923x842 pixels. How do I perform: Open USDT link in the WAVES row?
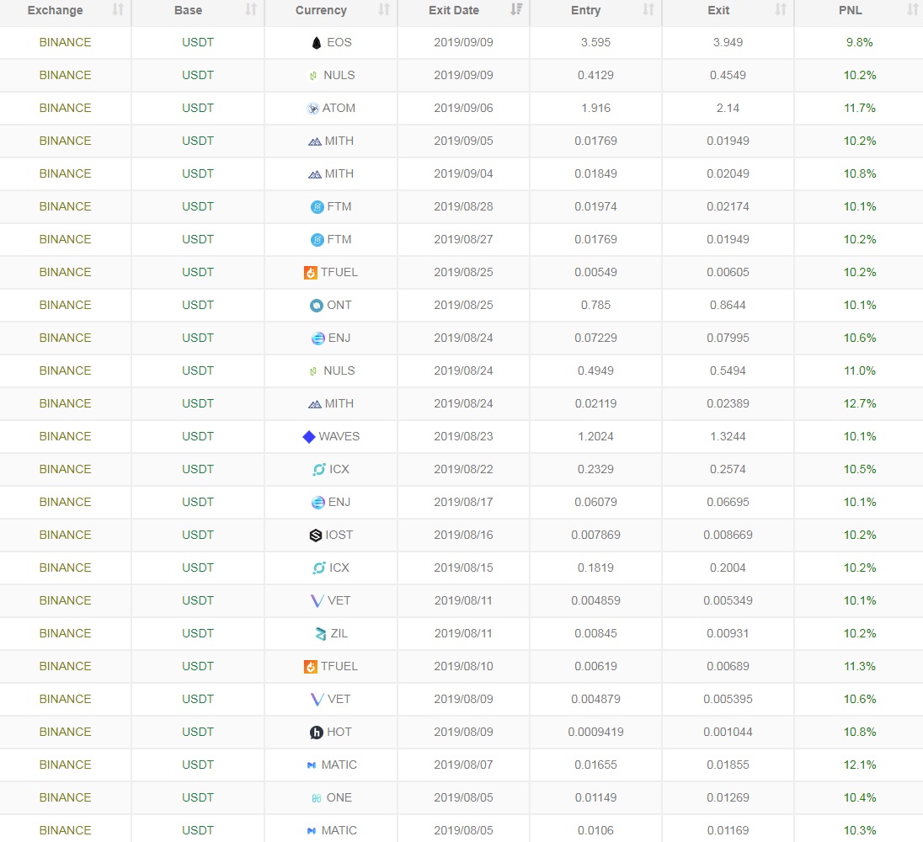click(198, 437)
